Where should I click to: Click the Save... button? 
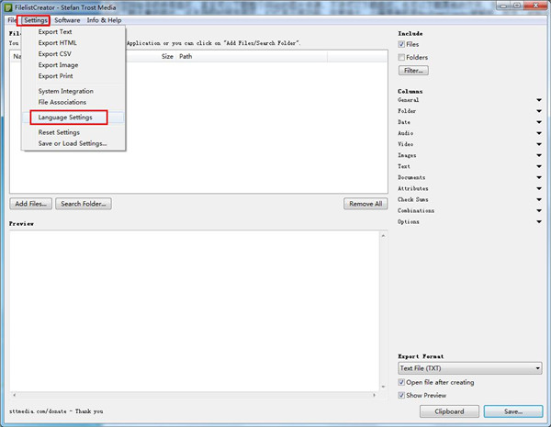513,411
